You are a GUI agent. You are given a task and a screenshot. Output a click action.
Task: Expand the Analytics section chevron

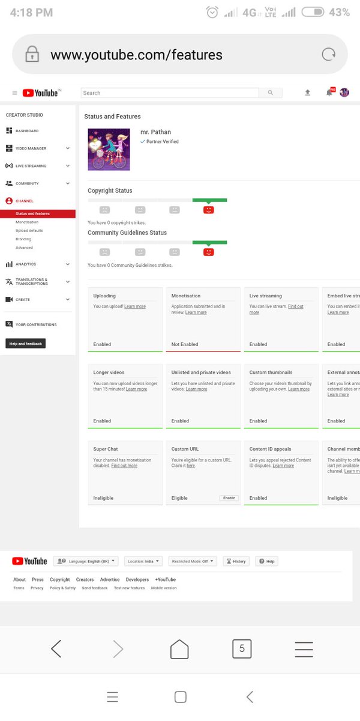(x=68, y=264)
